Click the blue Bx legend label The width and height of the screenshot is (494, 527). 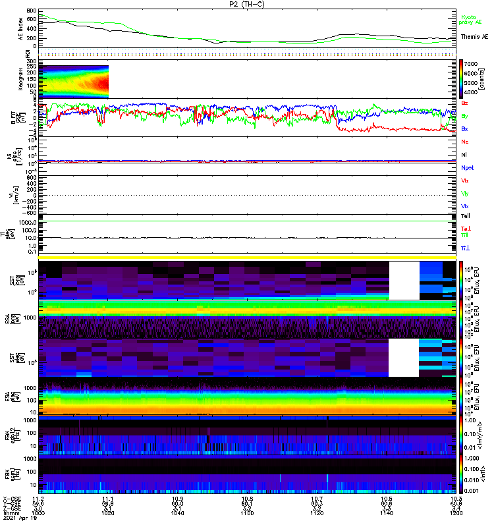464,128
